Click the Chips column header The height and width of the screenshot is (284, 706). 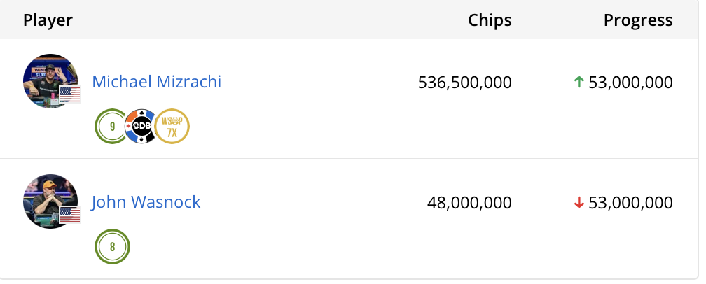(x=490, y=20)
